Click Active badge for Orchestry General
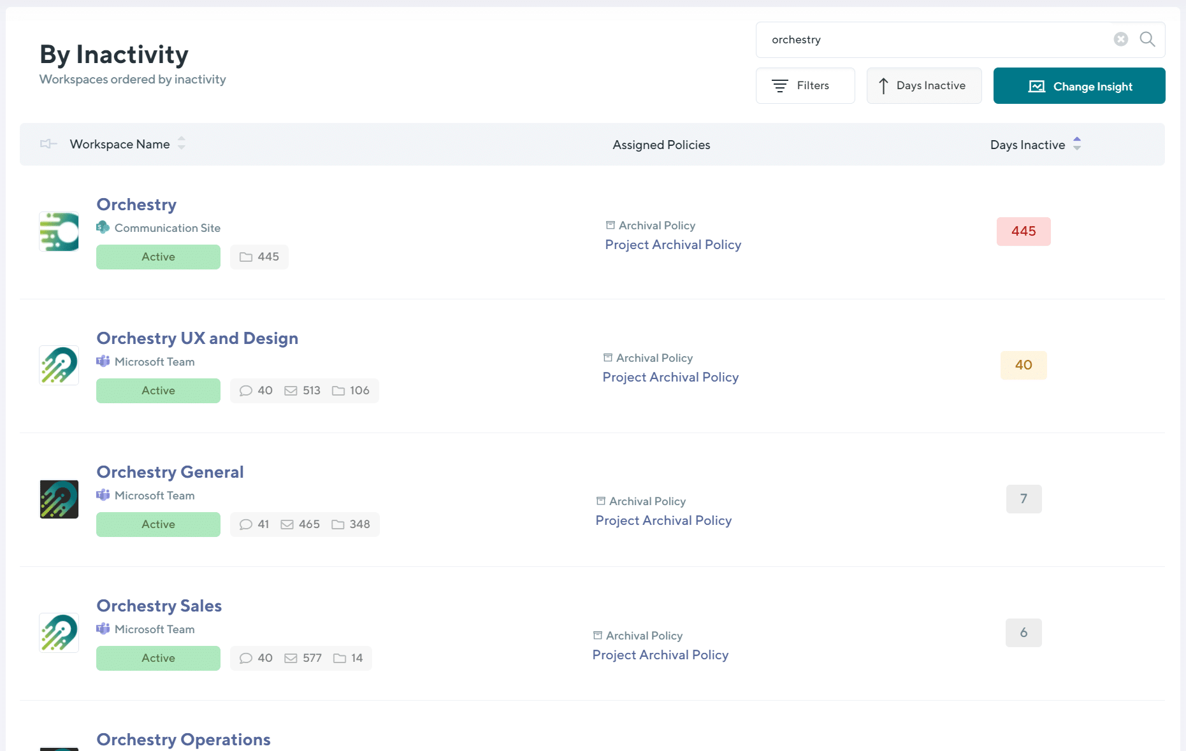Screen dimensions: 1186x751 coord(158,524)
